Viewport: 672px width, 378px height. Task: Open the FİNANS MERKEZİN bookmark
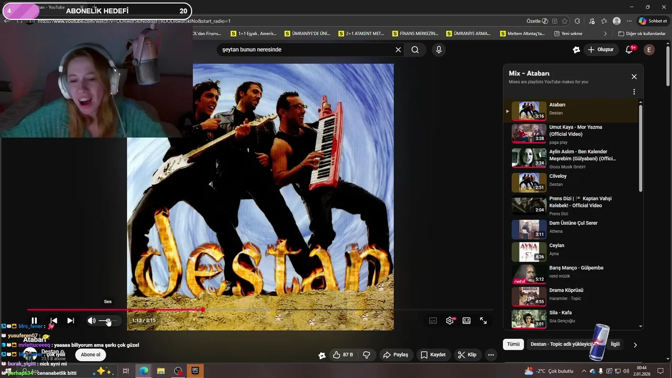[415, 34]
